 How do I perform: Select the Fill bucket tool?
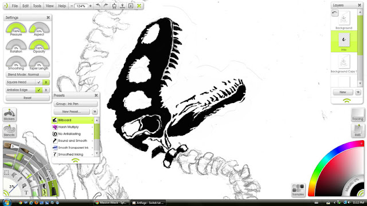(24, 185)
